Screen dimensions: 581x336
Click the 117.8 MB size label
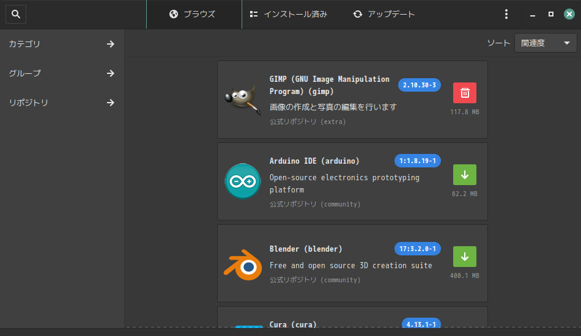point(465,112)
